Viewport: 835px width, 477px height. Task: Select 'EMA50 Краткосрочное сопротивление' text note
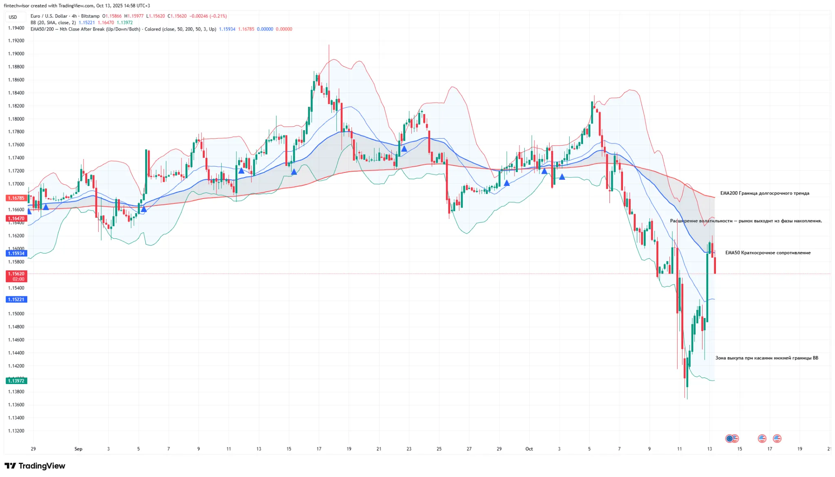coord(768,253)
